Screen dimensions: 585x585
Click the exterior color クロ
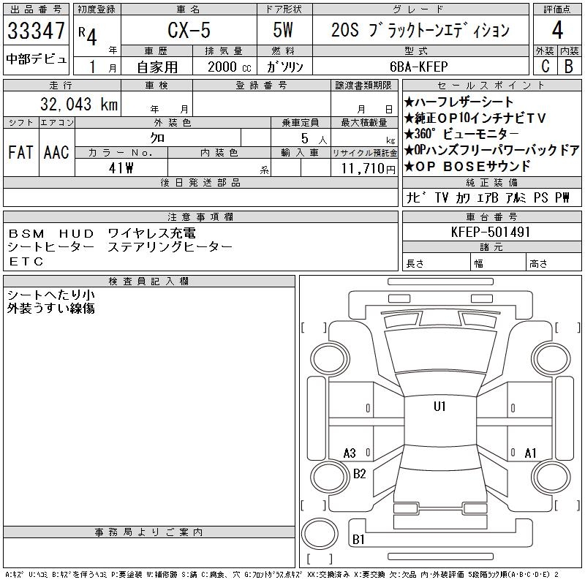pos(157,138)
